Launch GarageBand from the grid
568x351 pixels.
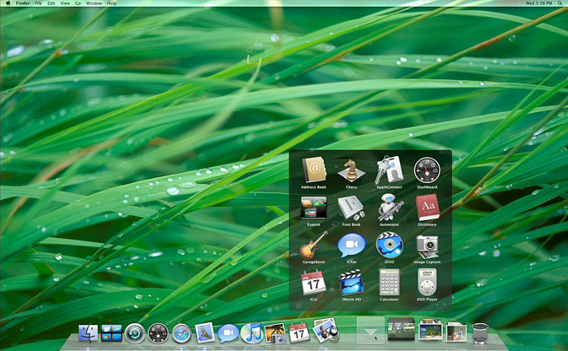click(314, 245)
